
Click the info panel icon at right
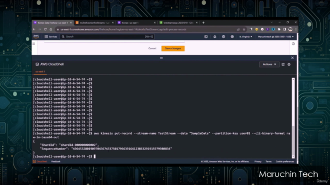[293, 44]
